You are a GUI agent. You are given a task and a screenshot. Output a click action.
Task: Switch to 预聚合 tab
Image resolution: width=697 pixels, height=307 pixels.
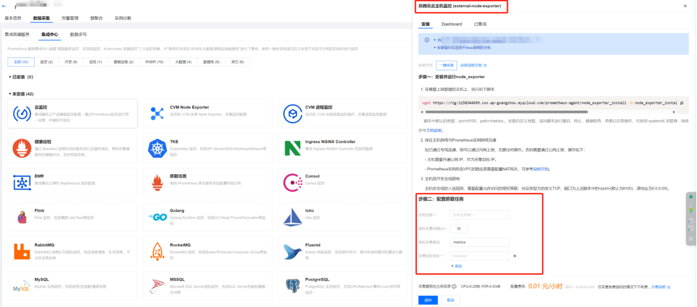point(96,18)
